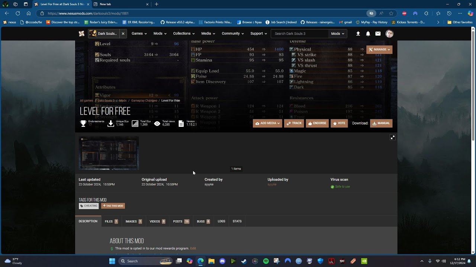Open the Nexus Mods home logo

point(81,33)
